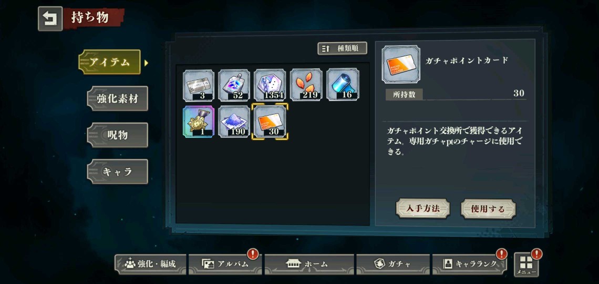599x284 pixels.
Task: Select the ticket item with count 3
Action: pyautogui.click(x=199, y=85)
